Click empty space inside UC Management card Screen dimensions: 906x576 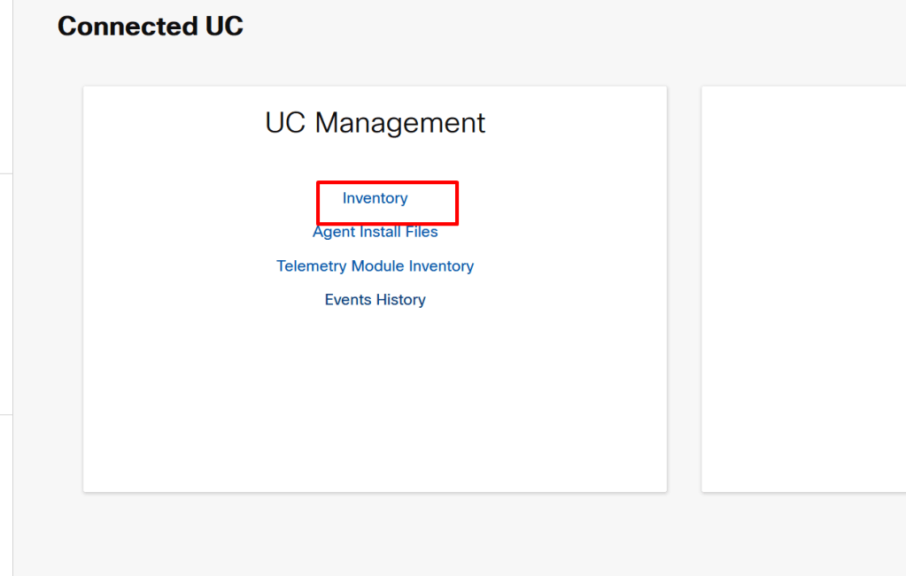pos(375,407)
